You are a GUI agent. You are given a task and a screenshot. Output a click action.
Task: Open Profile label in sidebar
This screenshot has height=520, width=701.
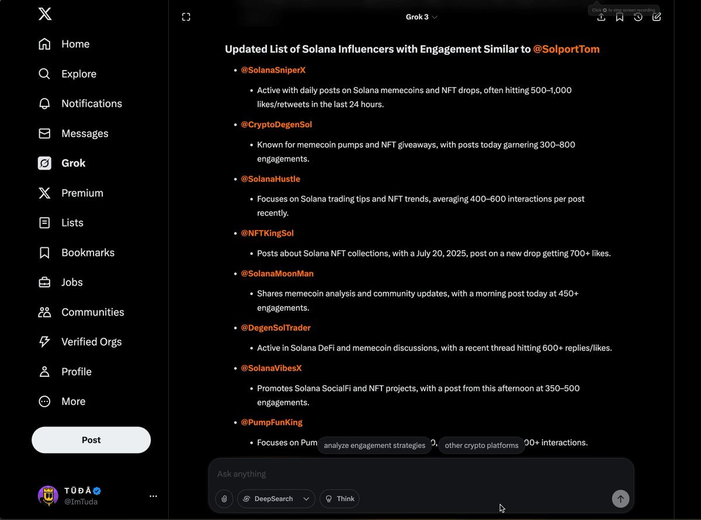pos(77,372)
